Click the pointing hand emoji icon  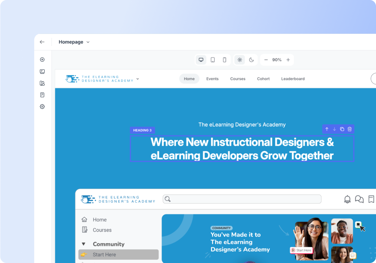84,255
